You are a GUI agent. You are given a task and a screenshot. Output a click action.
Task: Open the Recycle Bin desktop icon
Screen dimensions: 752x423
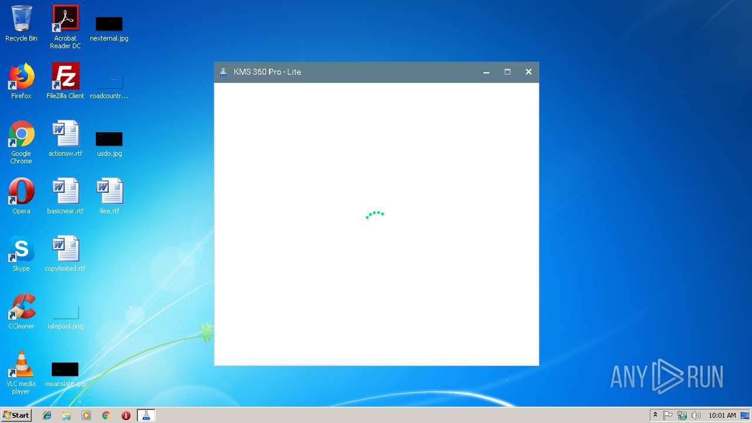pos(21,23)
